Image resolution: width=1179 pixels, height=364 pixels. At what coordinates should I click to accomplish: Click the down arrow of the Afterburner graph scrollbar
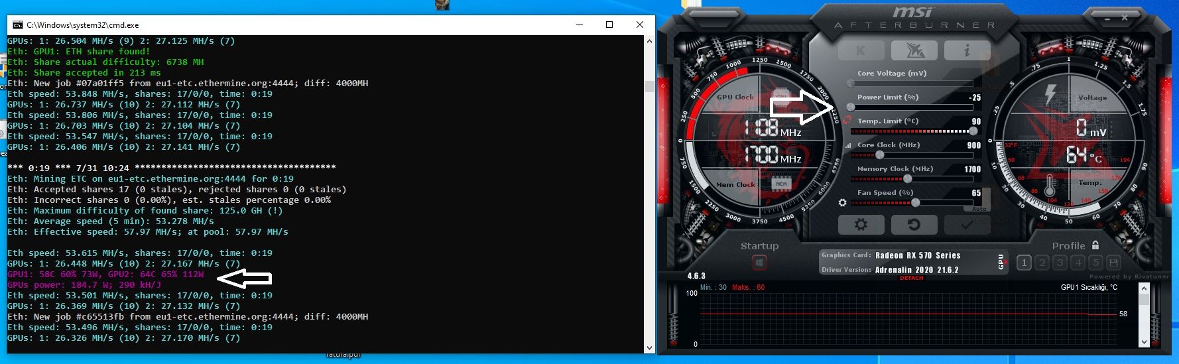[x=1144, y=342]
